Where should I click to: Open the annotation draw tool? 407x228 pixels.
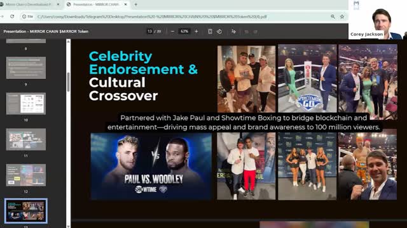point(233,31)
